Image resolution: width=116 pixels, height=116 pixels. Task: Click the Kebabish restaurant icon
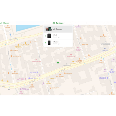(101, 61)
